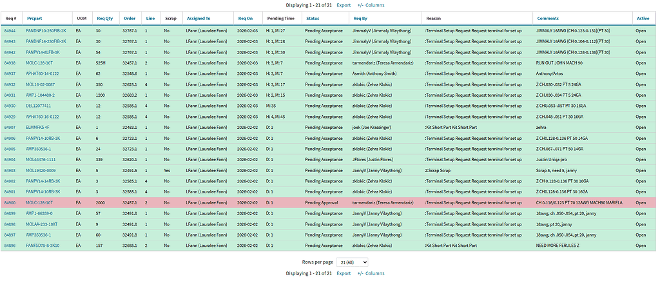
Task: Open request number 84906
Action: [x=10, y=139]
